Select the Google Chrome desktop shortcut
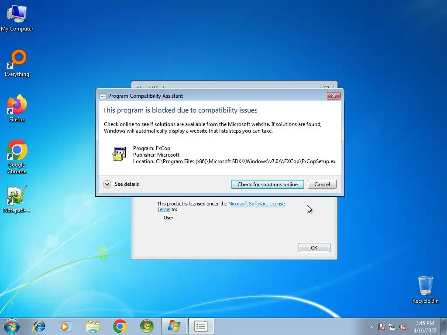Image resolution: width=447 pixels, height=335 pixels. [17, 157]
